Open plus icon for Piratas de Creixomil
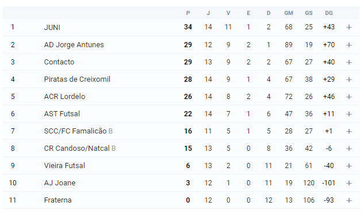This screenshot has width=364, height=217. point(349,79)
